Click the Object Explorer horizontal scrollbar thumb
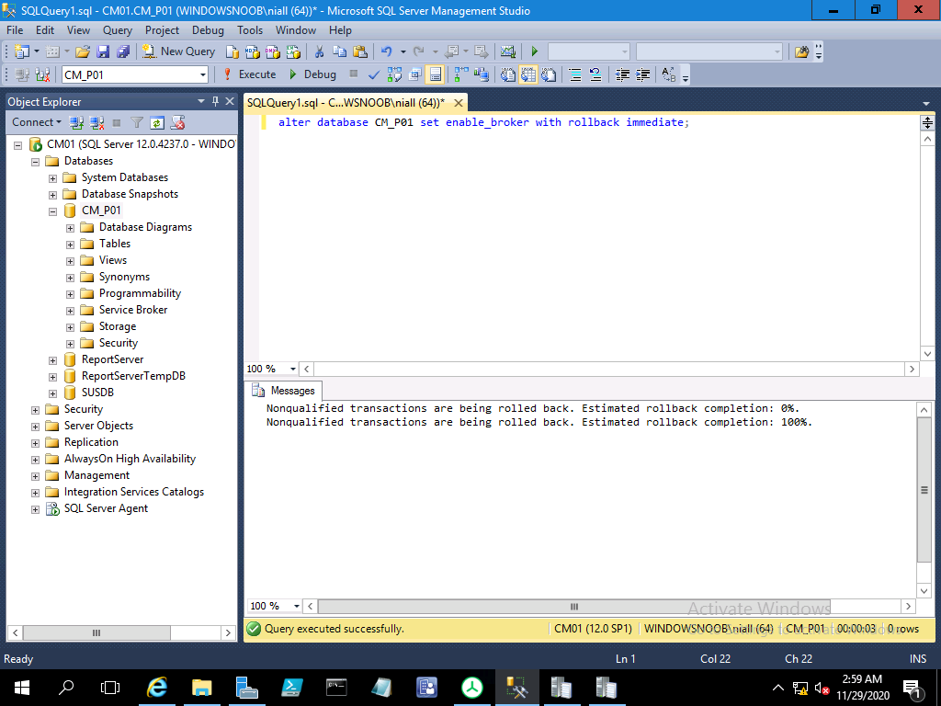Image resolution: width=941 pixels, height=706 pixels. point(96,632)
